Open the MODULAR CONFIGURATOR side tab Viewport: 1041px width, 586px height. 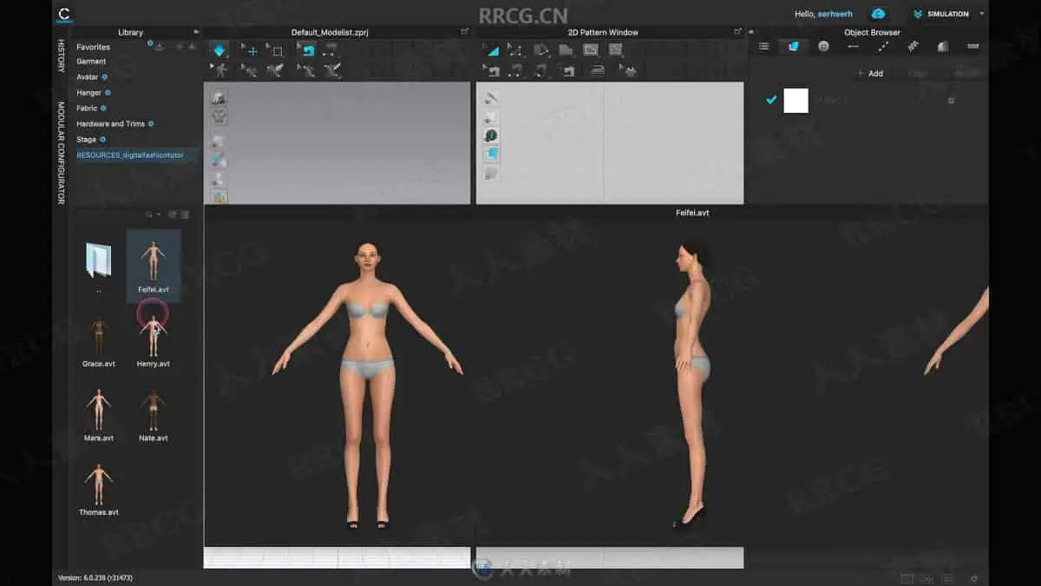click(61, 153)
